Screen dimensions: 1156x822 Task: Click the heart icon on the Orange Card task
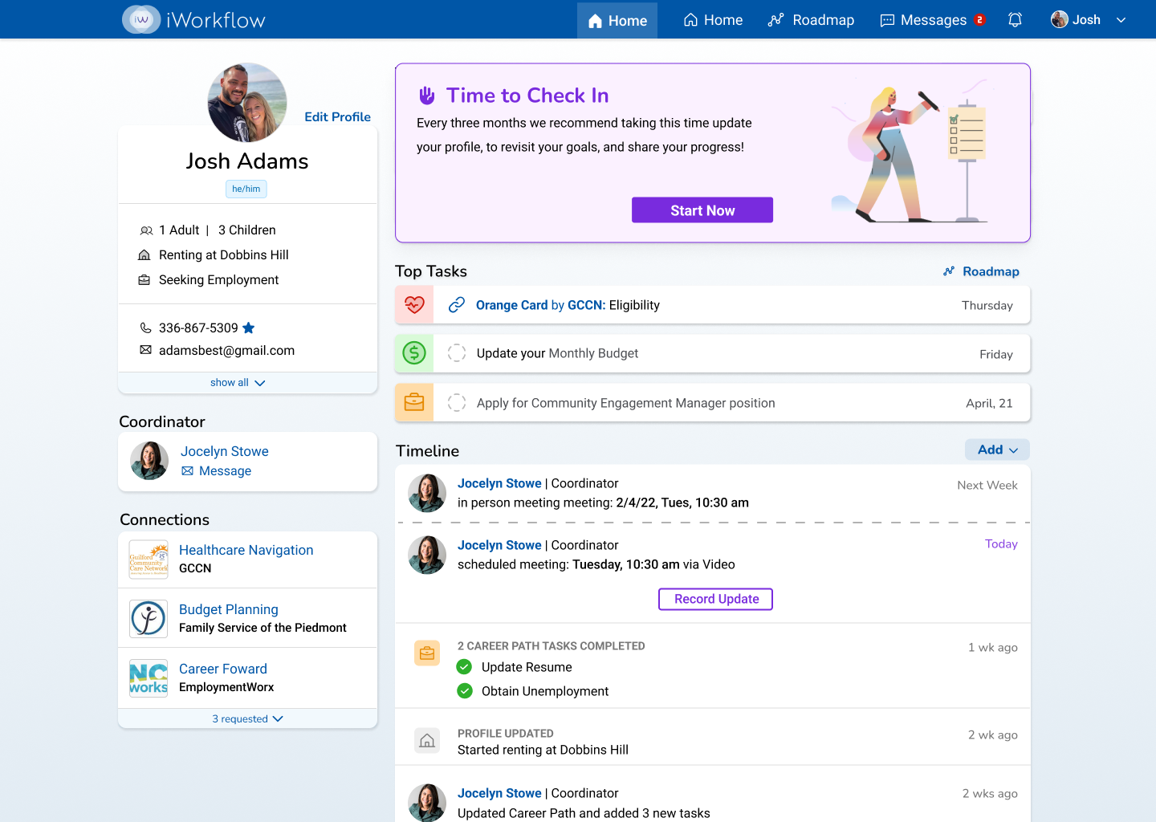[x=413, y=304]
